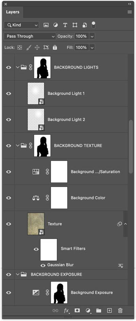Toggle layer filtering switch on or off
This screenshot has width=136, height=321.
pos(93,25)
